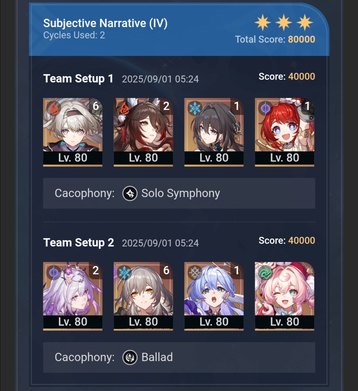Click the Team Setup 1 heading

click(78, 79)
